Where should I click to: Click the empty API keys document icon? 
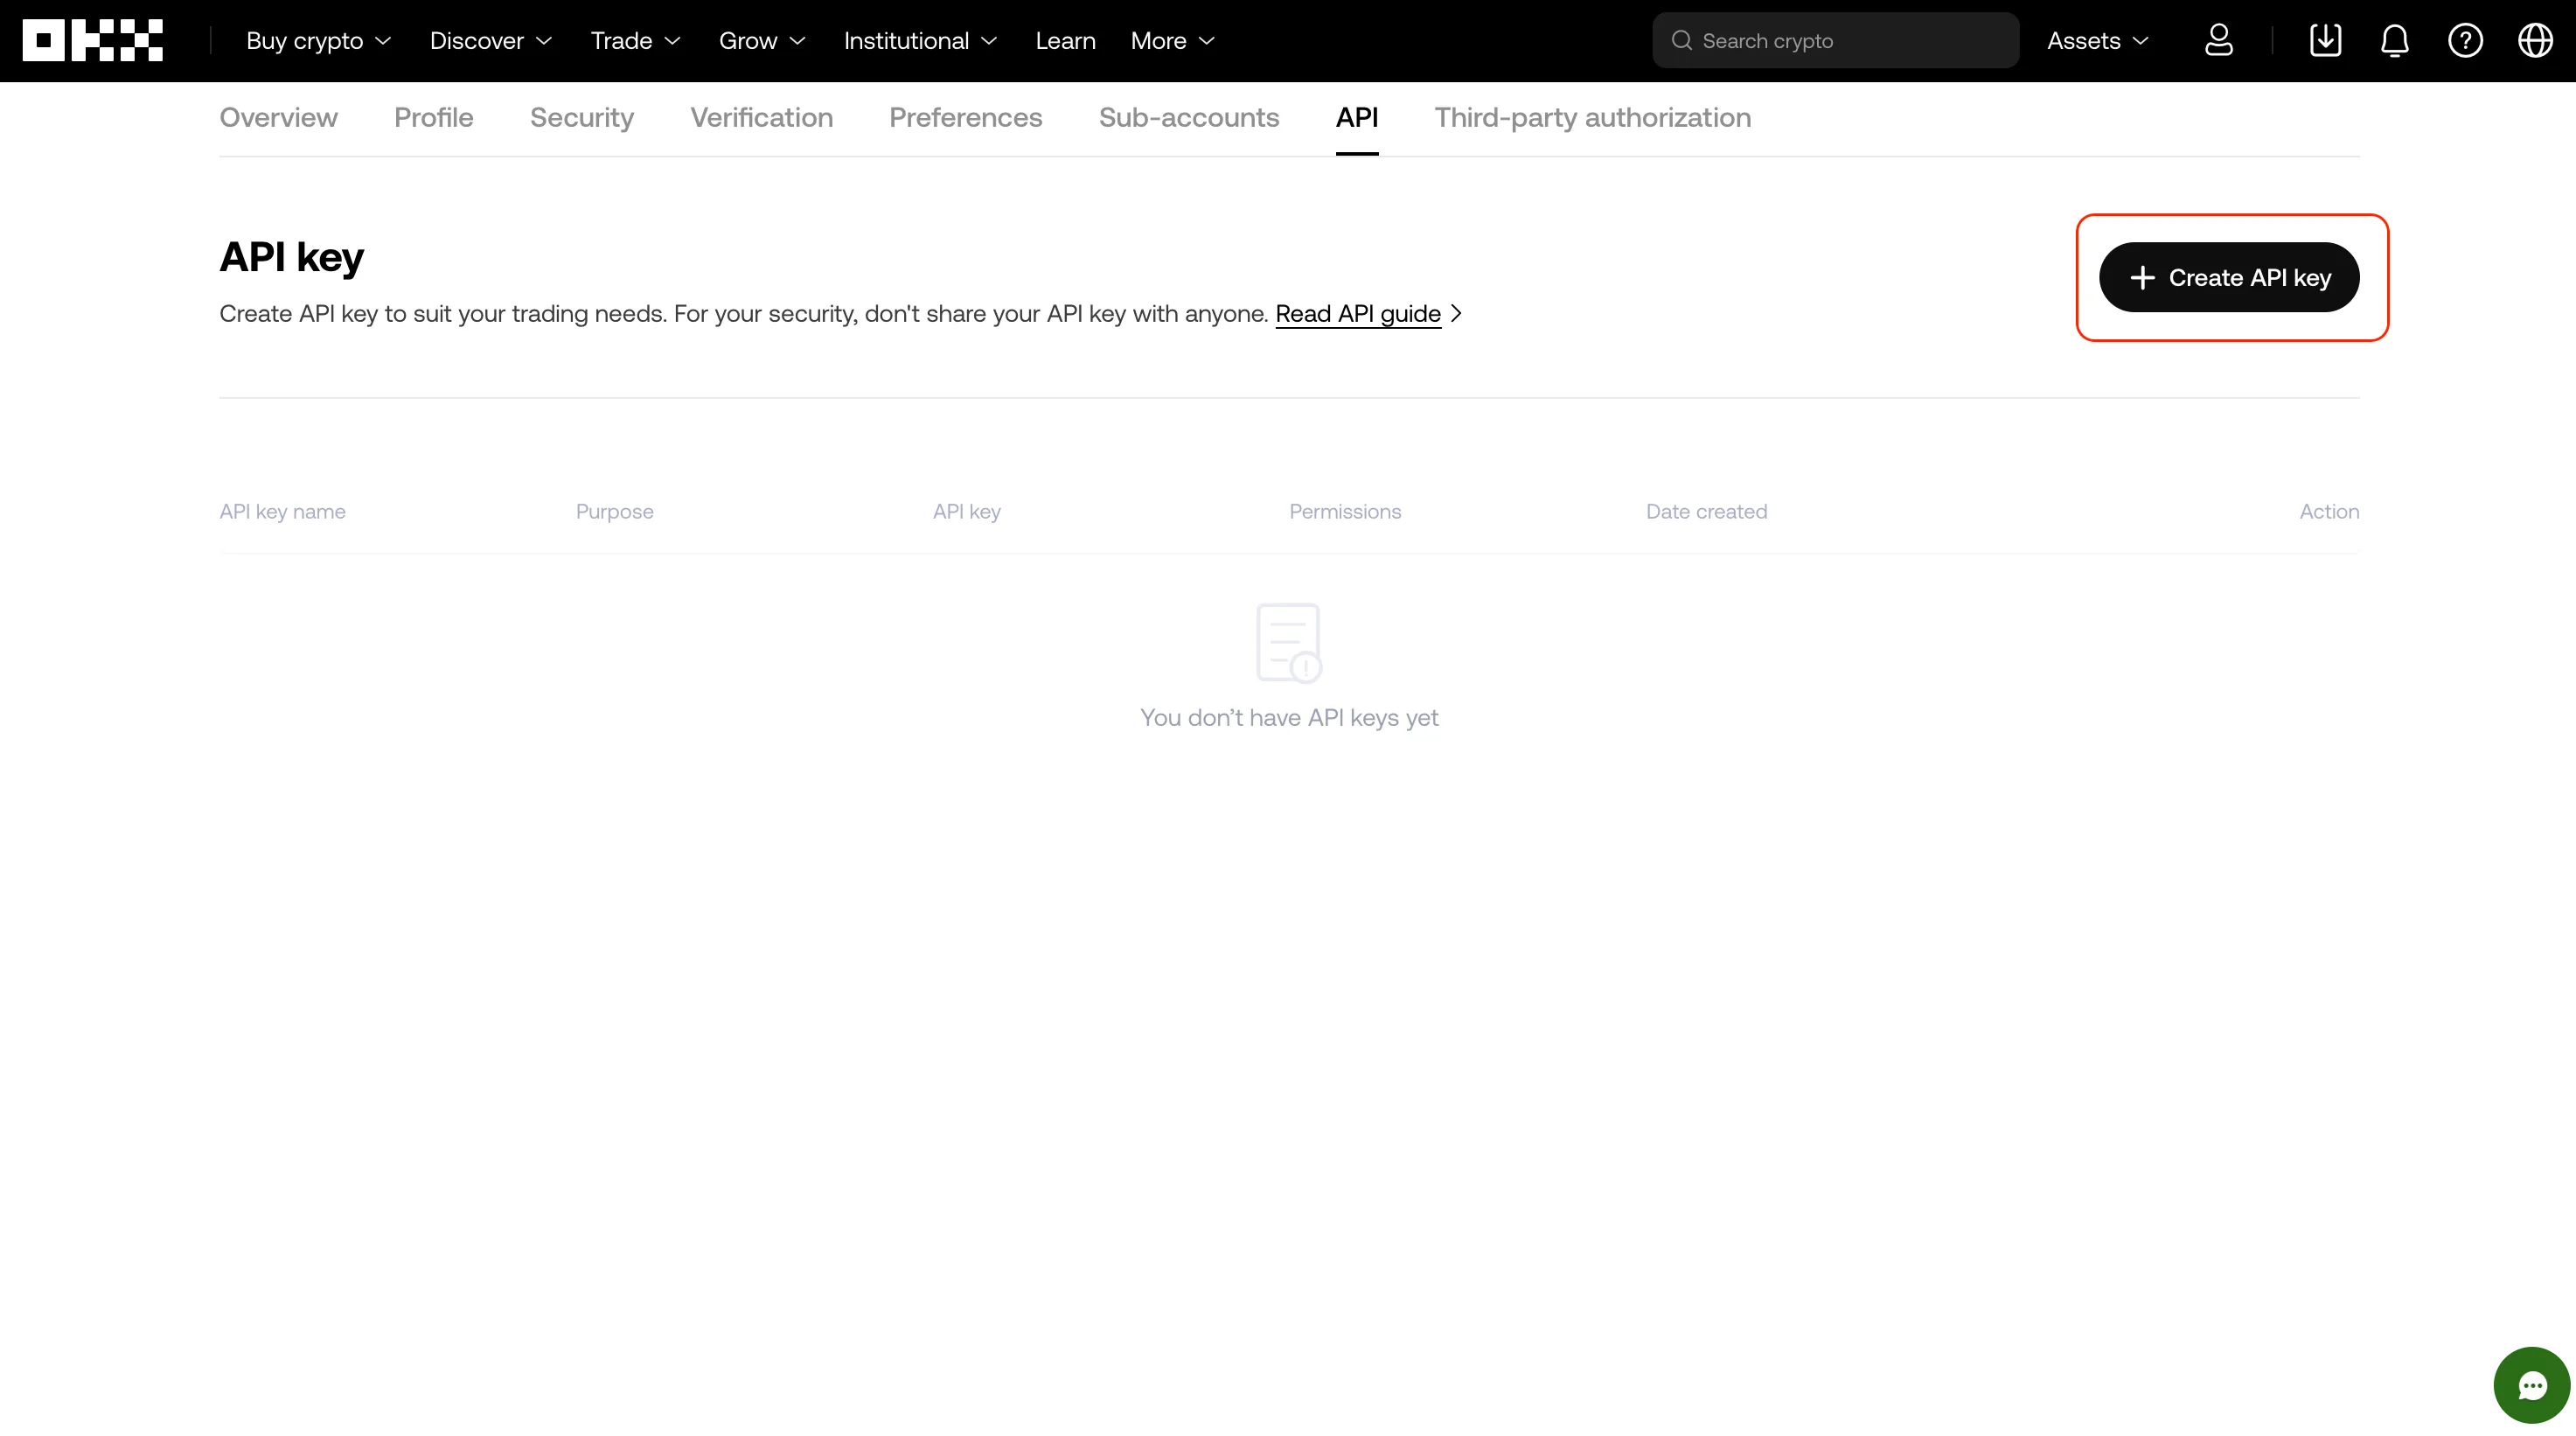(1288, 643)
